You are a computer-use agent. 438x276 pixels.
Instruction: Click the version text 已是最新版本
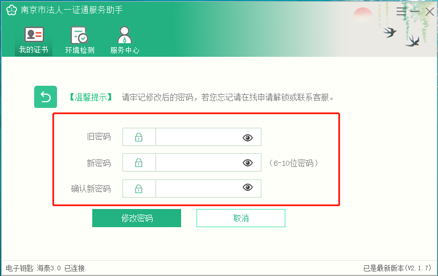[384, 268]
